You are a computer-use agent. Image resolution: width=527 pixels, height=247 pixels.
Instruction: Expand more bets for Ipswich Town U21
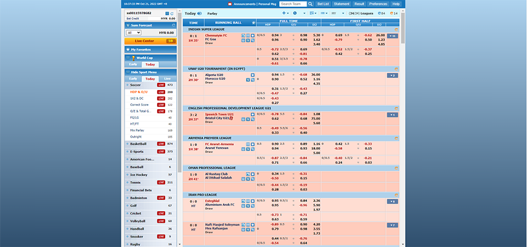coord(392,115)
